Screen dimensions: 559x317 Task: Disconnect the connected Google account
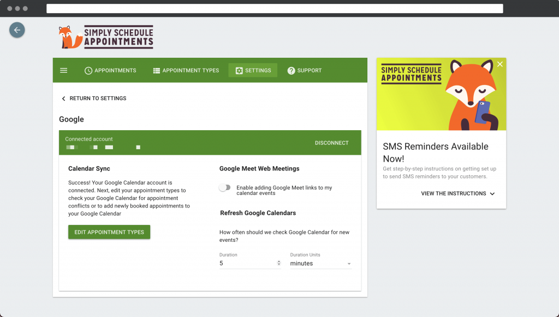[x=331, y=143]
